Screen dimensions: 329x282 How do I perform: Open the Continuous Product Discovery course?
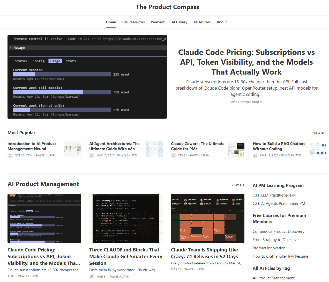tap(279, 232)
